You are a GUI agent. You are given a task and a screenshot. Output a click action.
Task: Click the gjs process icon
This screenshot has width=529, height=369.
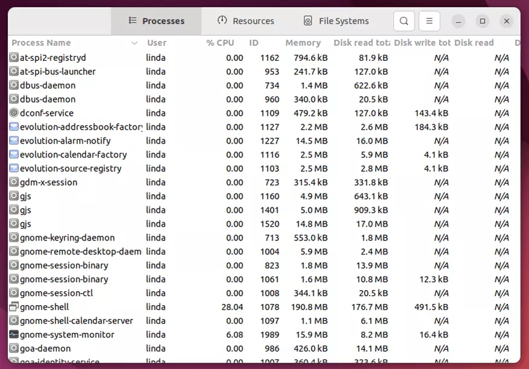point(13,196)
